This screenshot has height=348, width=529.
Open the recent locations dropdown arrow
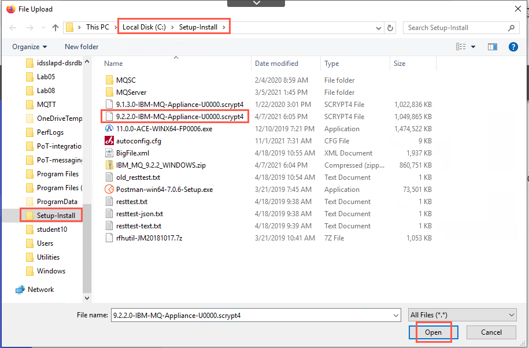tap(43, 28)
